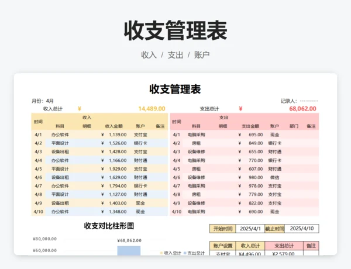The height and width of the screenshot is (269, 351).
Task: Select income amount 1,139.00
Action: [118, 134]
